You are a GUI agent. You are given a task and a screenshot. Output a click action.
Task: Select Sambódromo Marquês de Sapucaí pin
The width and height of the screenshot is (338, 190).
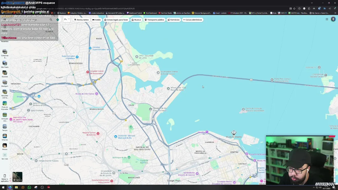click(197, 173)
